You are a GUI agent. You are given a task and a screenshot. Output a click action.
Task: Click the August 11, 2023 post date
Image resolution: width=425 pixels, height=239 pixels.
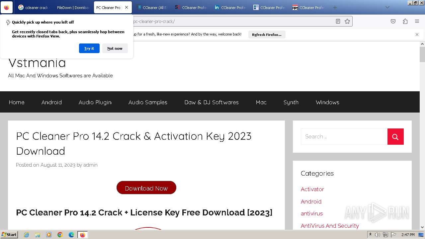point(58,165)
